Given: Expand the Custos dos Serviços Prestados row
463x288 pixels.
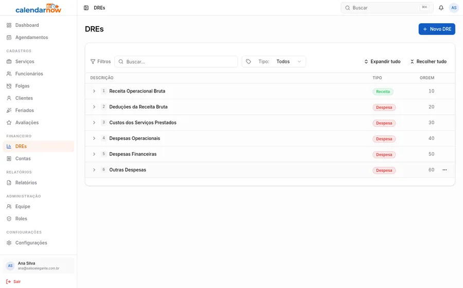Looking at the screenshot, I should point(94,122).
